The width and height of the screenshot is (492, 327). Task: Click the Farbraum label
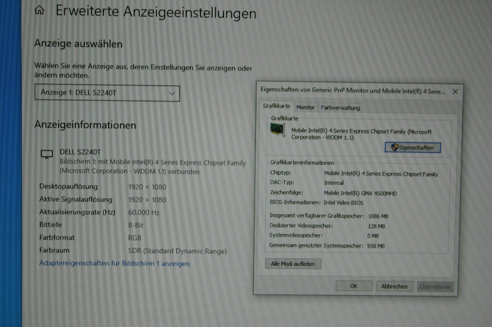(x=54, y=250)
